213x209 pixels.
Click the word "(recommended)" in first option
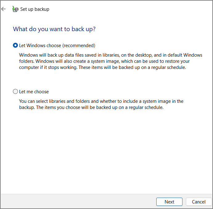tap(79, 46)
